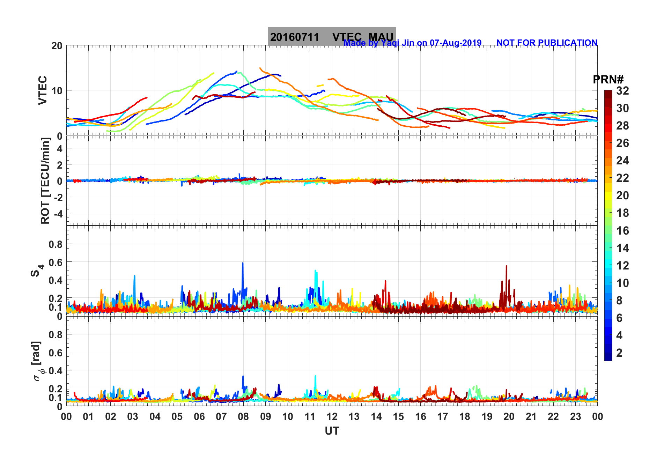Click the dark blue bottom of the PRN colorbar

608,357
